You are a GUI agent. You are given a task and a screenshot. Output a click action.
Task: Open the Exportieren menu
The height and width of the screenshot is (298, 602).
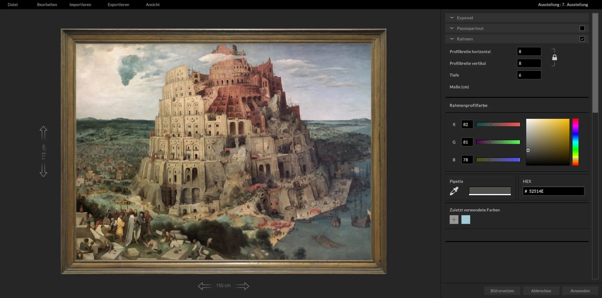click(118, 5)
